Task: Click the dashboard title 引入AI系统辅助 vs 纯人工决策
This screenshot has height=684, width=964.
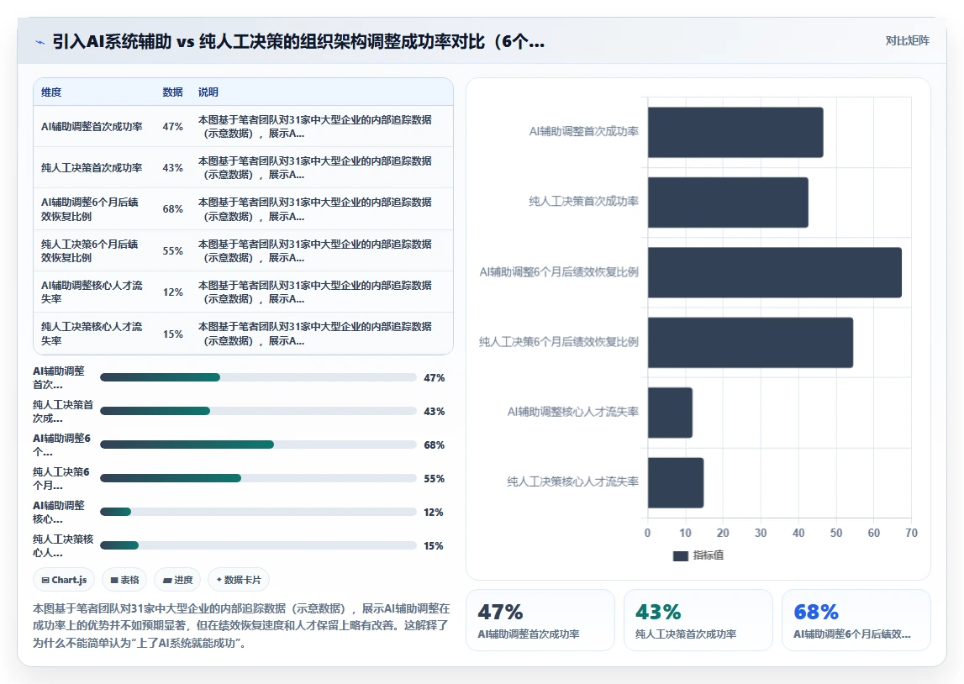Action: coord(298,42)
